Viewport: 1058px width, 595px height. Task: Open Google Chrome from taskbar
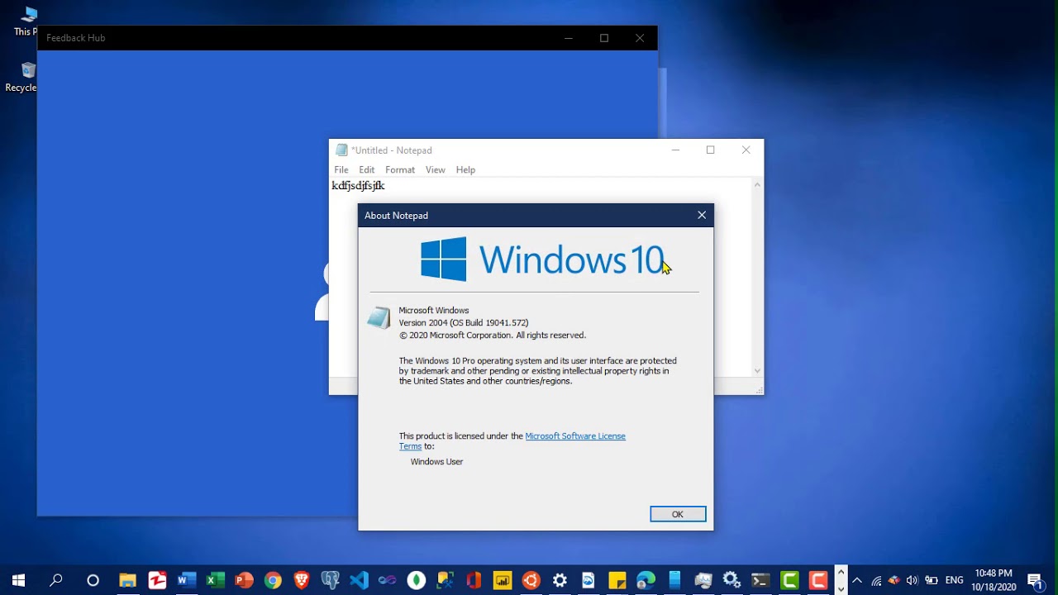pos(273,580)
